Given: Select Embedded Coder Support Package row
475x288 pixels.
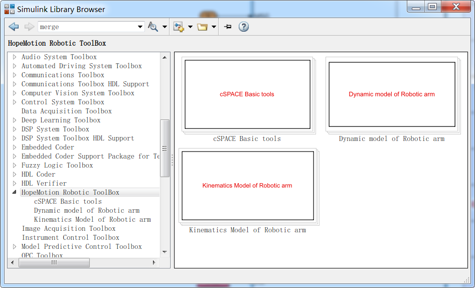Looking at the screenshot, I should tap(90, 157).
